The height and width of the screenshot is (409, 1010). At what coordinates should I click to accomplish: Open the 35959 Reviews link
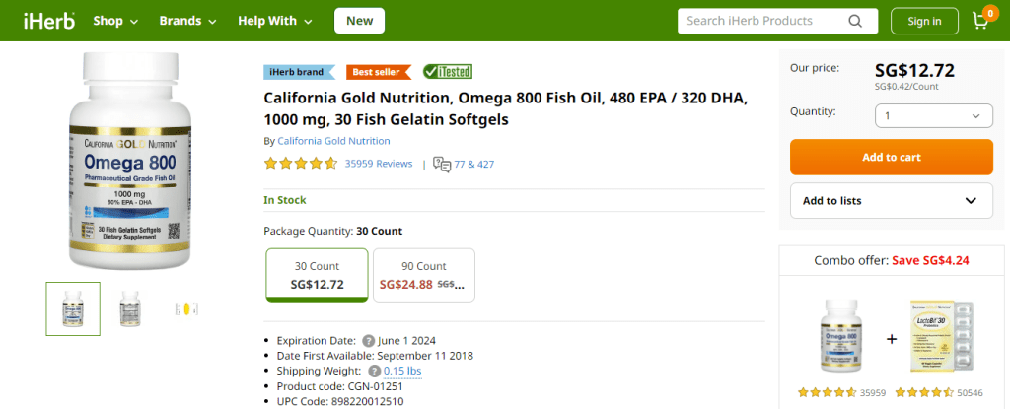click(x=378, y=164)
